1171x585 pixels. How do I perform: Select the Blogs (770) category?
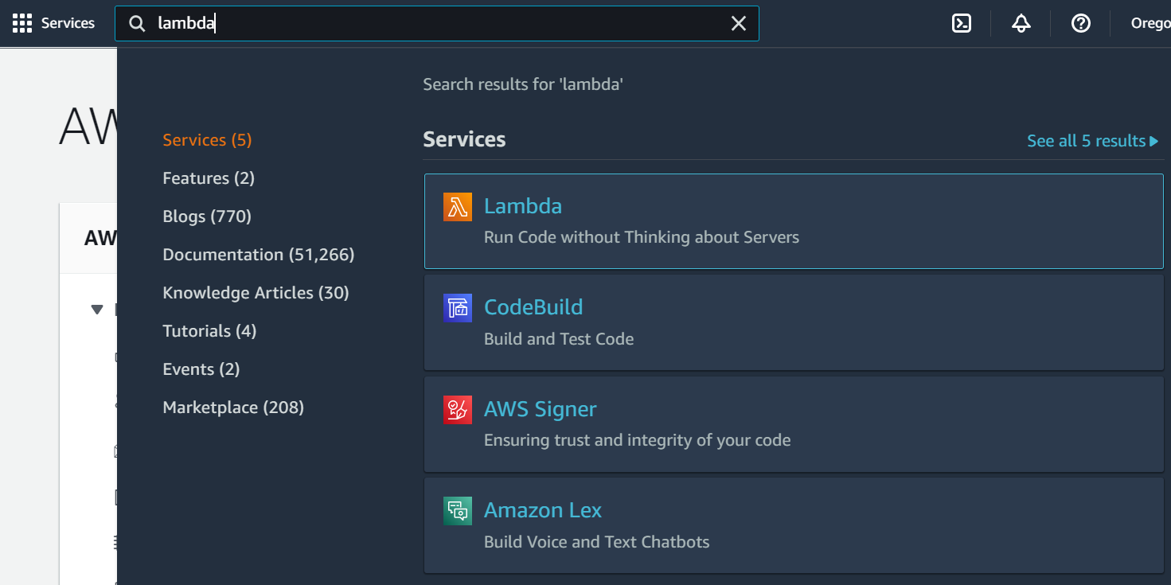pos(207,216)
